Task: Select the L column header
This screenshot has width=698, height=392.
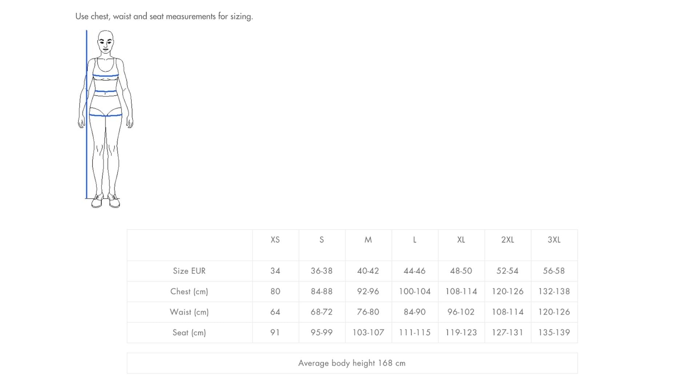Action: pos(415,240)
